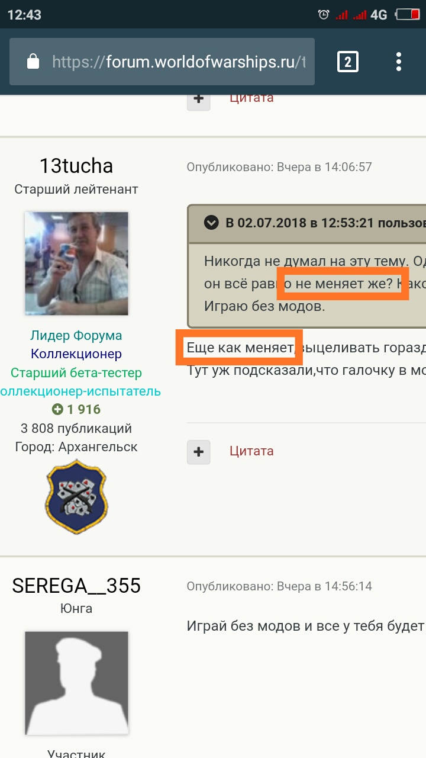Tap the Цитата link under 13tucha's post

click(x=251, y=451)
